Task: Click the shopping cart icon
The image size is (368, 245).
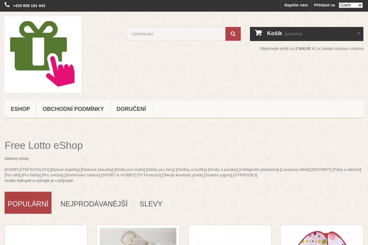Action: click(258, 33)
